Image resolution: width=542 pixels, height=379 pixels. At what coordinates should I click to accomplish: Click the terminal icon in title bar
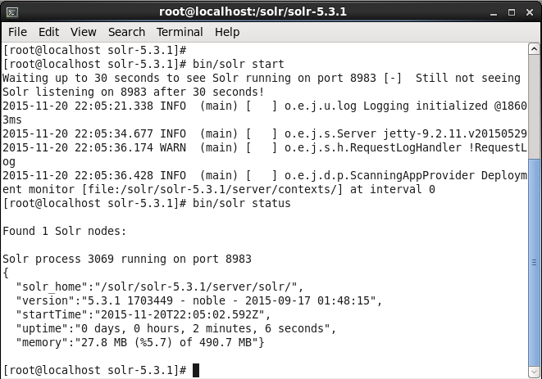coord(12,12)
